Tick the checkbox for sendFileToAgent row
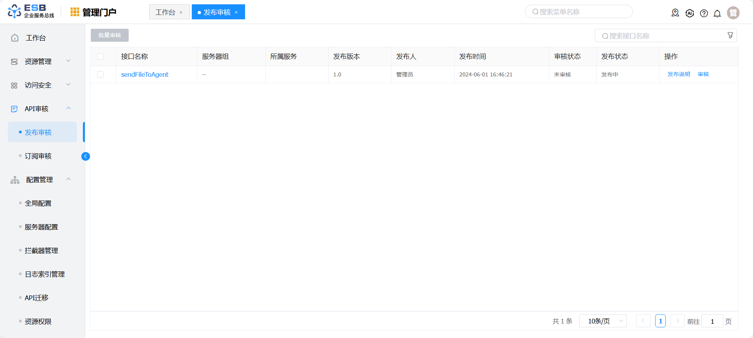Image resolution: width=753 pixels, height=338 pixels. [x=101, y=74]
